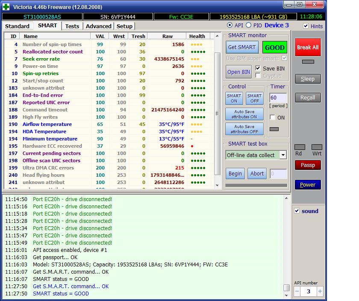
Task: Click SMART table scroll down arrow
Action: pos(217,185)
